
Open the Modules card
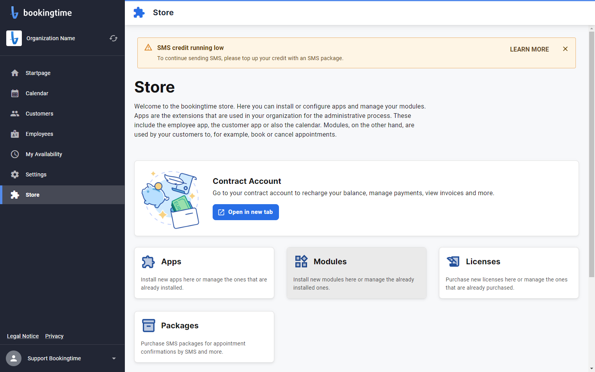click(x=357, y=273)
